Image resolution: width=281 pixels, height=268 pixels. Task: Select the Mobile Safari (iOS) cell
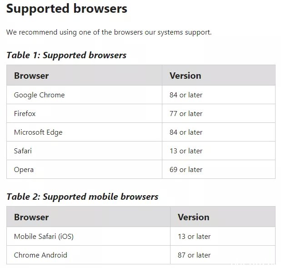(88, 236)
